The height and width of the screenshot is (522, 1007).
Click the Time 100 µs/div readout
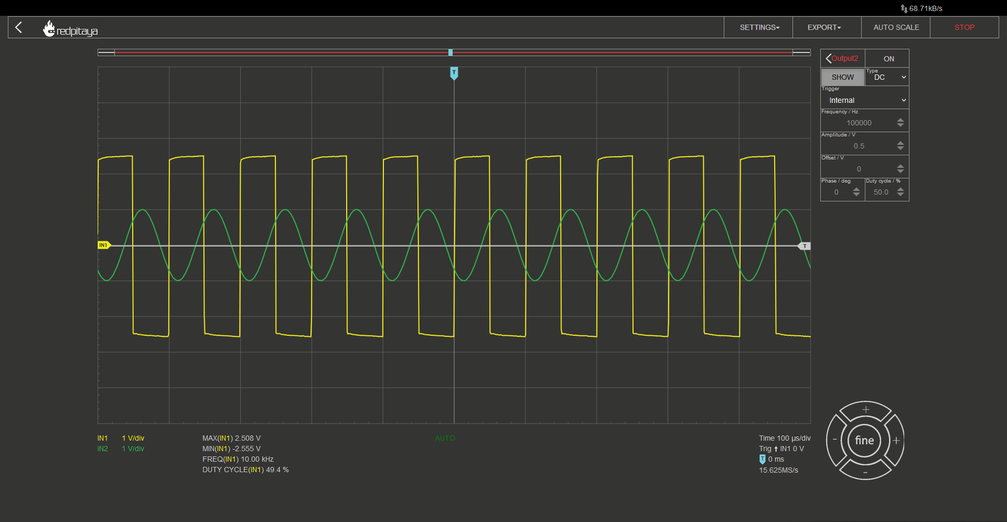tap(785, 438)
